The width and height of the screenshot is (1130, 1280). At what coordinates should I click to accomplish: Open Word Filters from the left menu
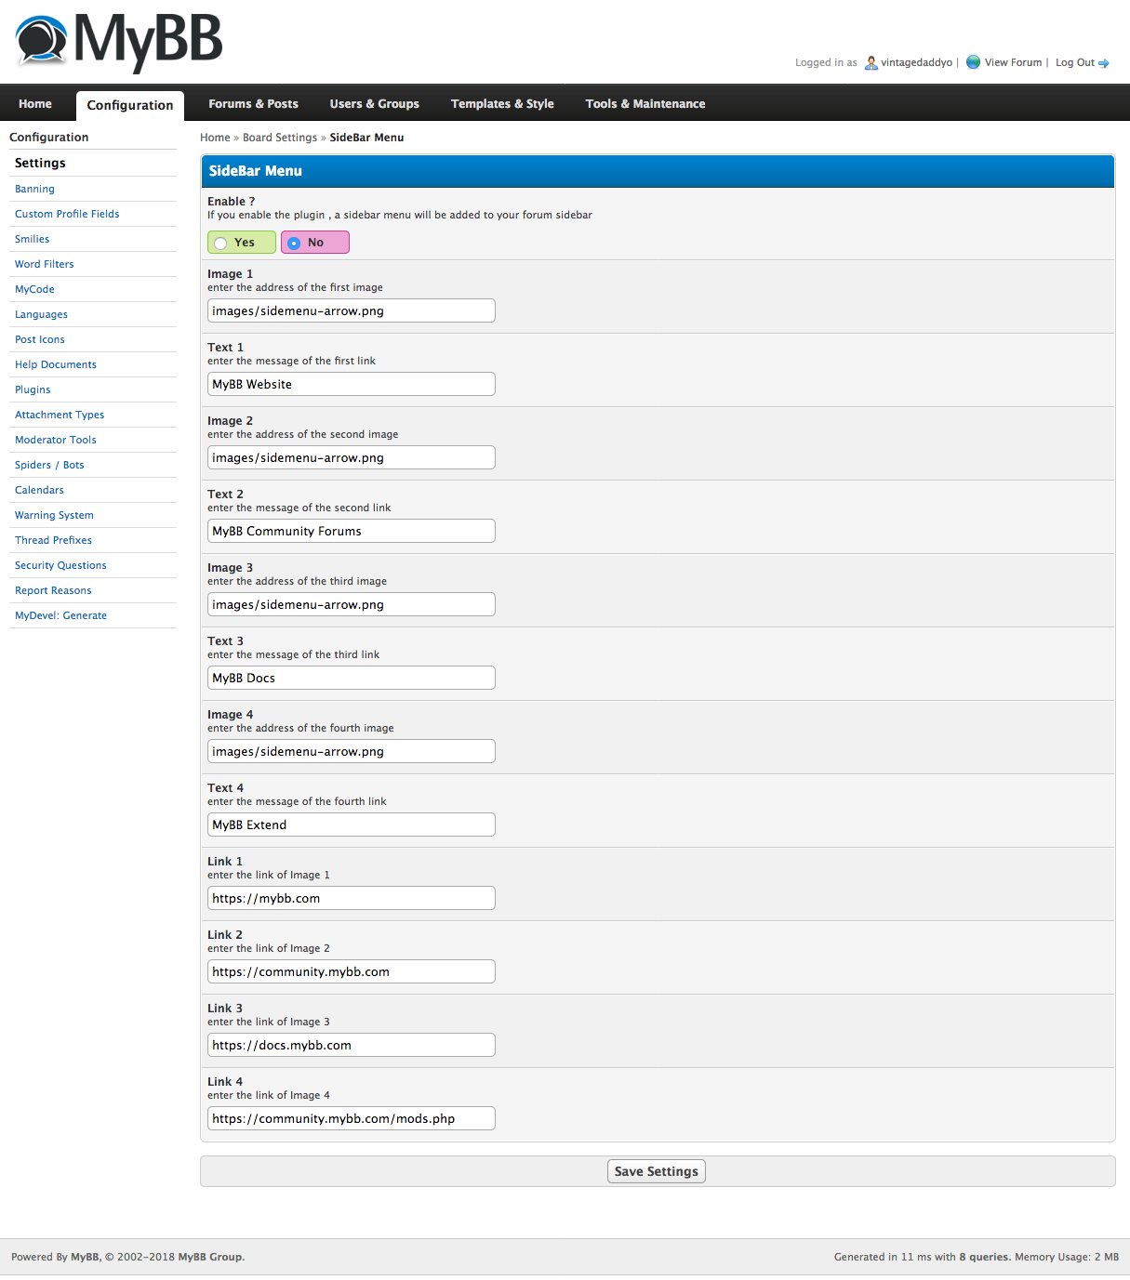[44, 264]
